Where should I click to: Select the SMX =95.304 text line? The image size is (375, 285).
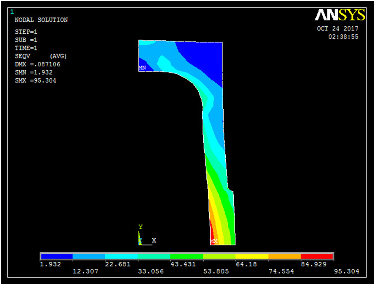tap(36, 80)
